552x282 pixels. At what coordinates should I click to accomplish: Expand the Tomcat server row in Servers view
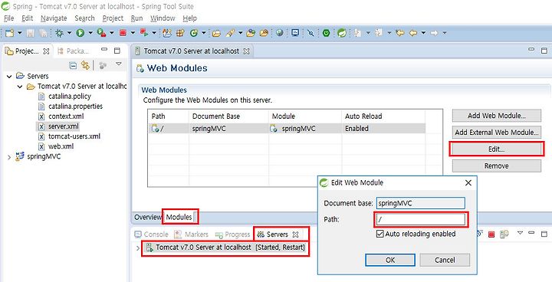pos(138,248)
